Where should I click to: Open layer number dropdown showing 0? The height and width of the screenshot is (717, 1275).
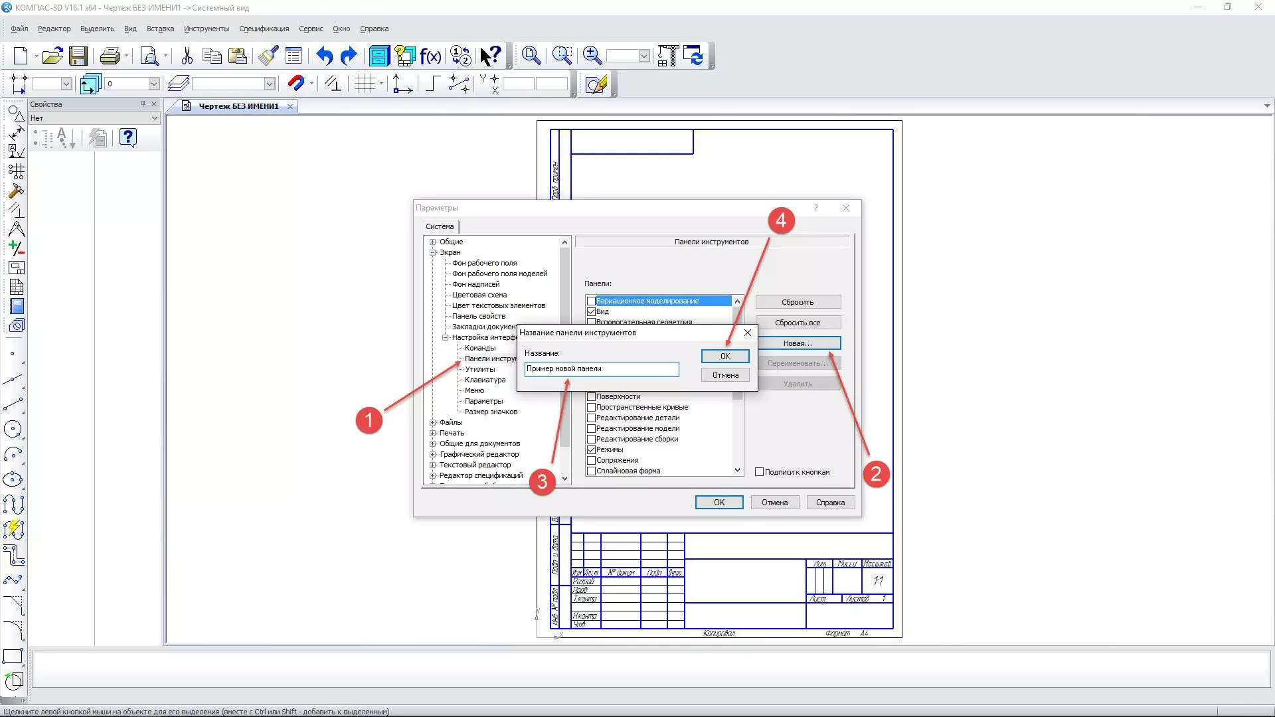click(x=153, y=84)
